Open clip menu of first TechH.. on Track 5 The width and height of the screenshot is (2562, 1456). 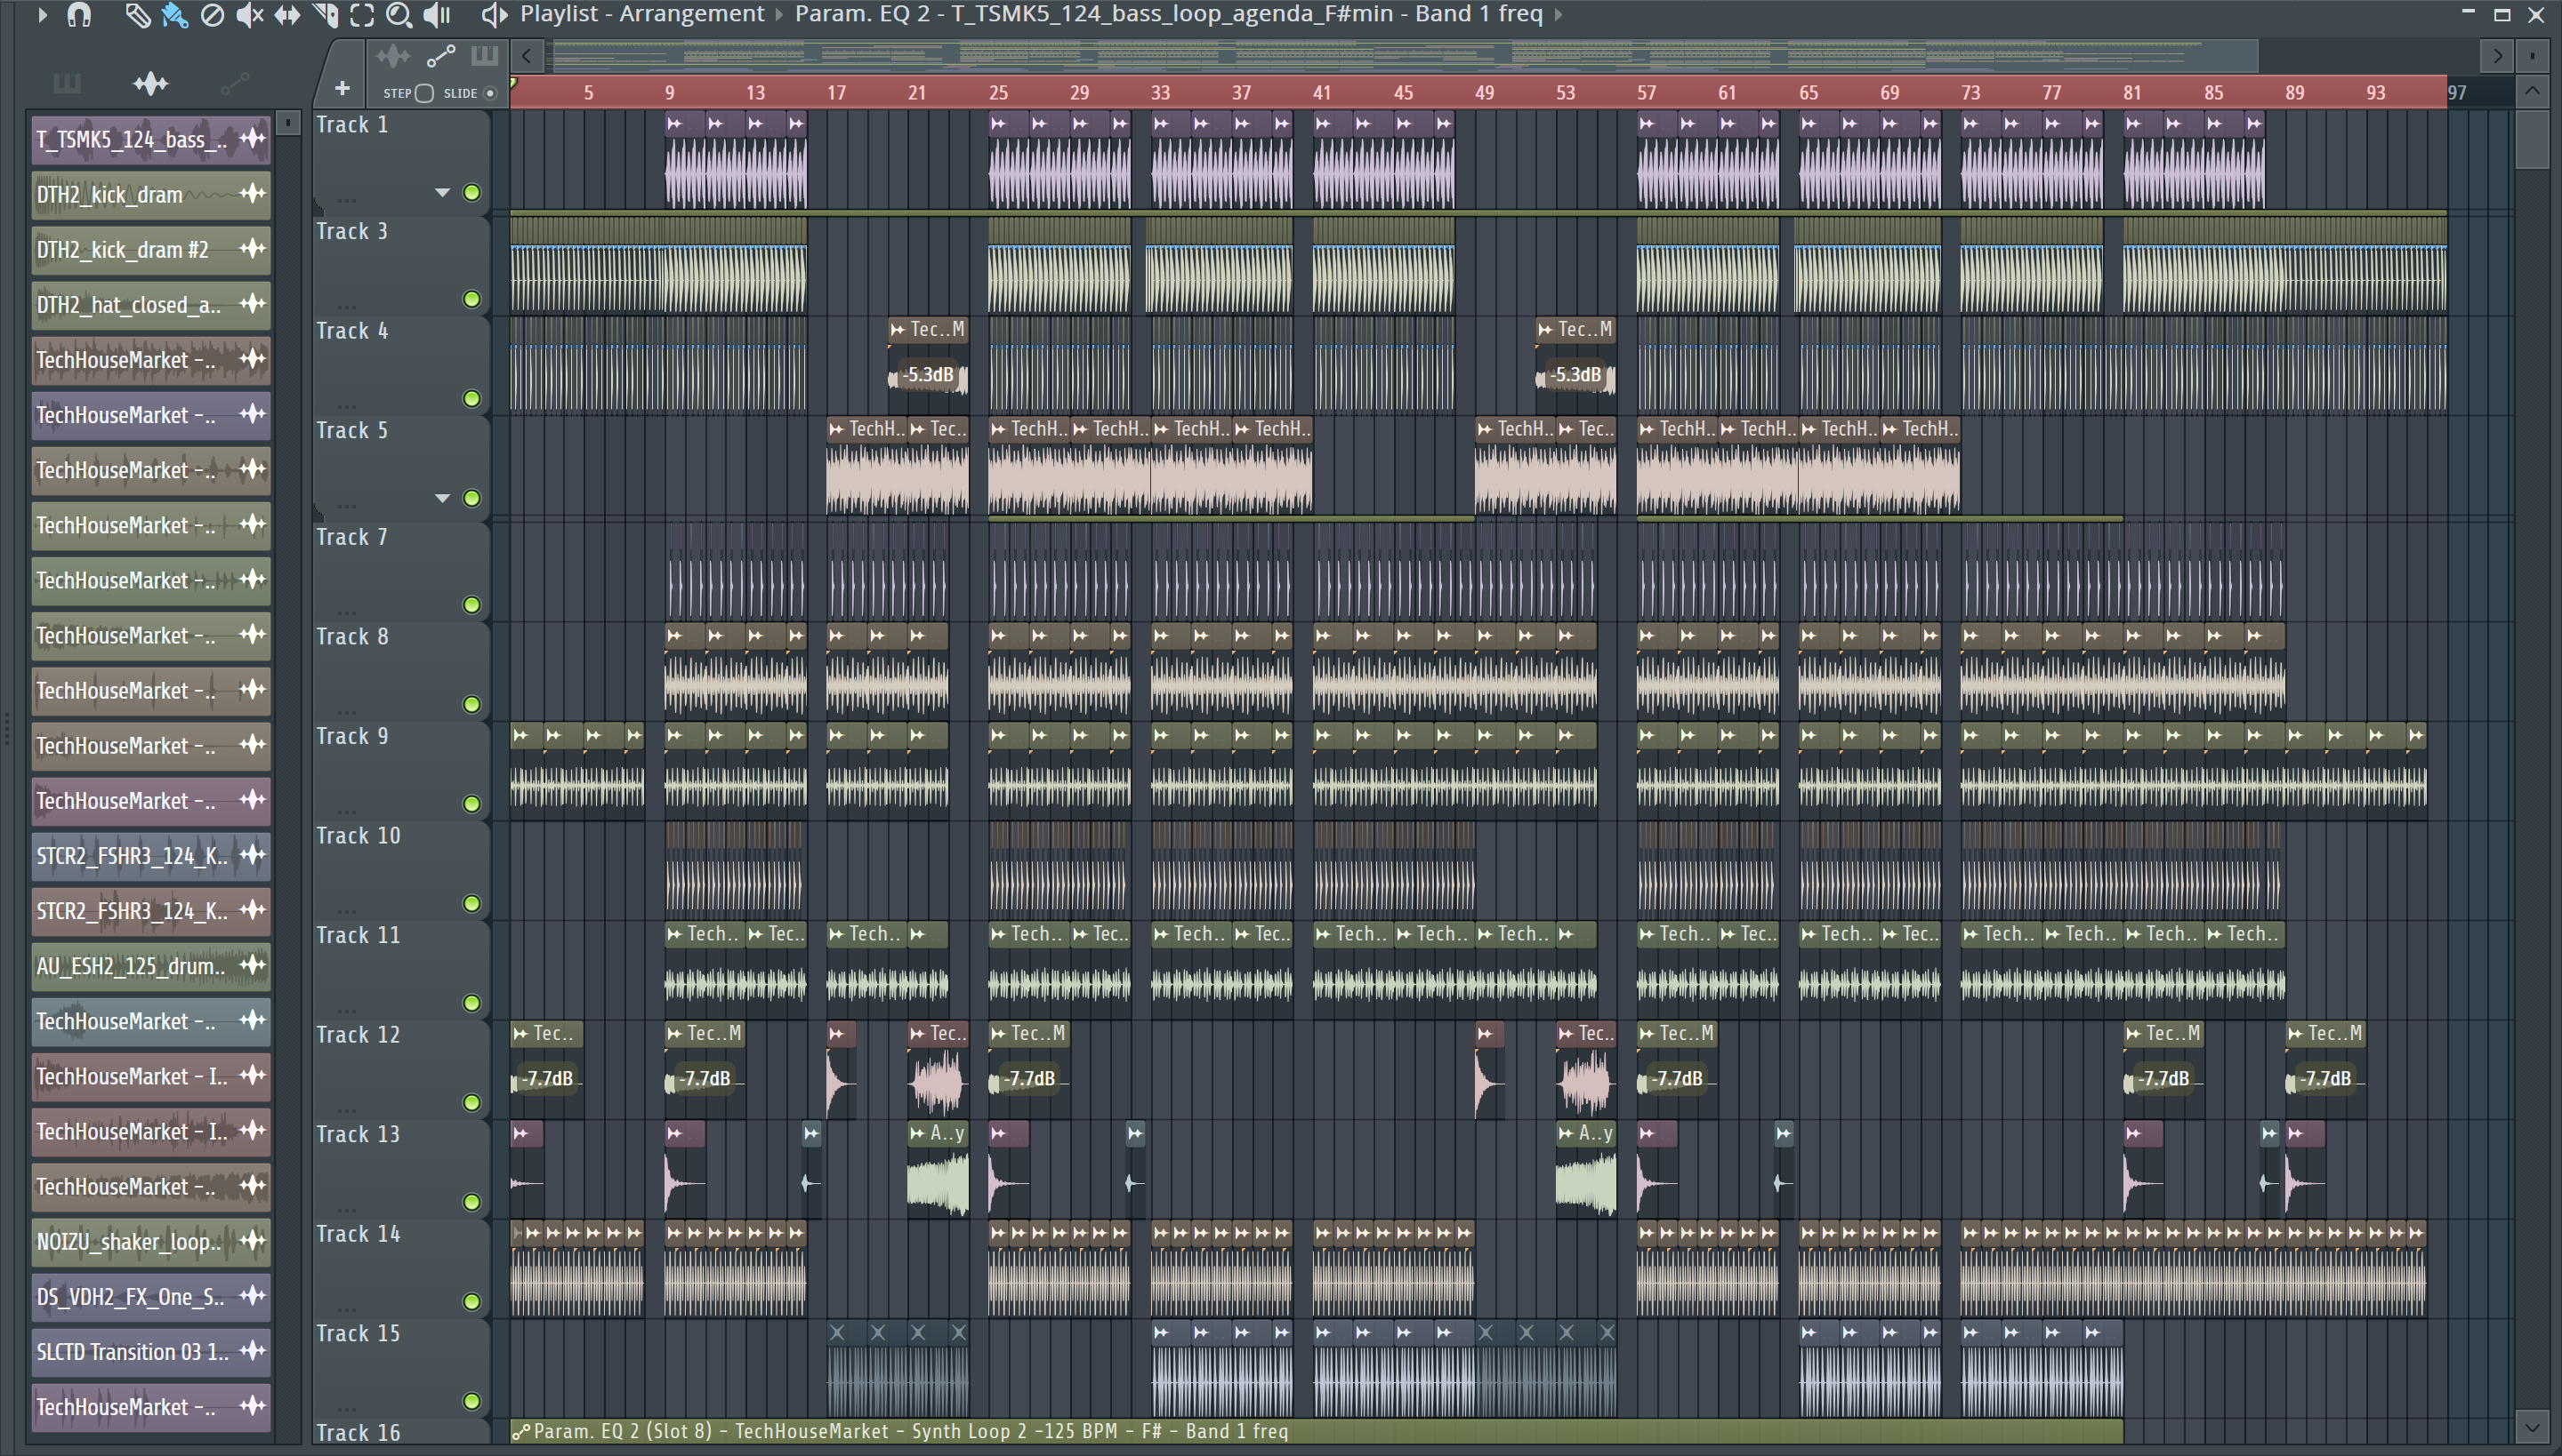(836, 429)
